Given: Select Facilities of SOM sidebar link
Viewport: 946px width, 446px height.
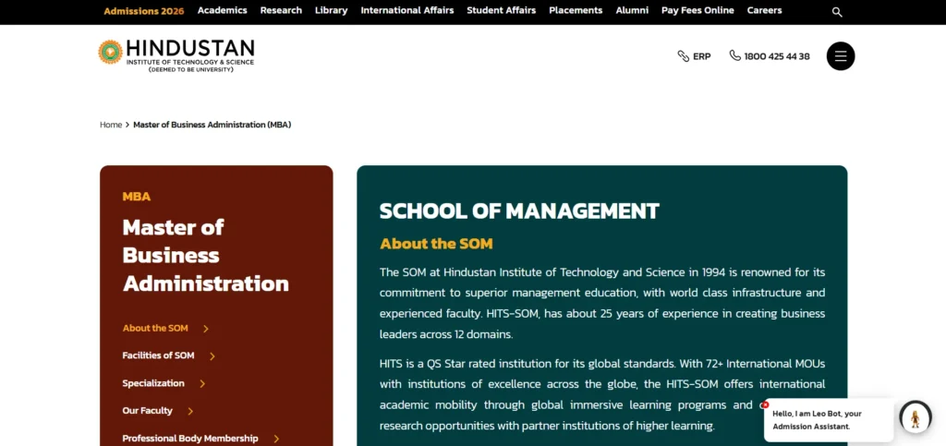Looking at the screenshot, I should coord(158,356).
